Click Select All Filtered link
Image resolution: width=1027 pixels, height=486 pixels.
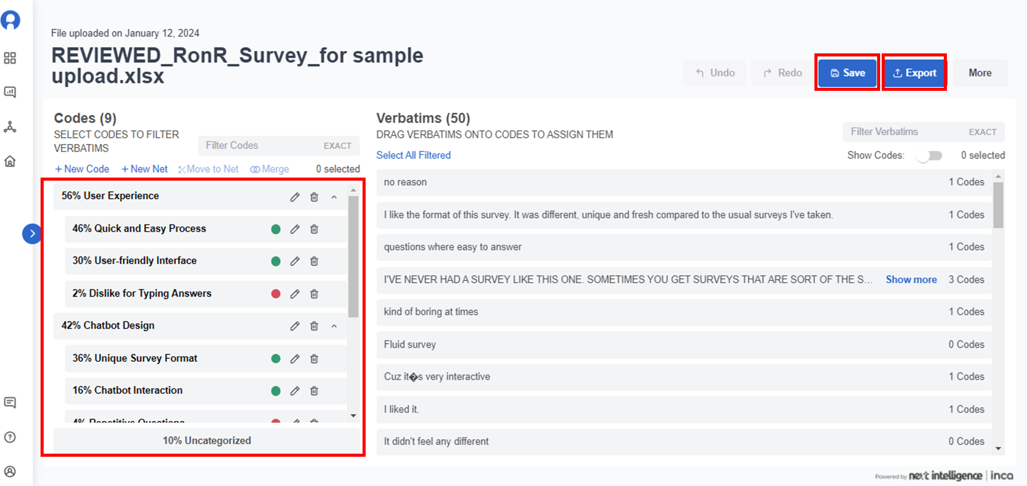(x=413, y=155)
